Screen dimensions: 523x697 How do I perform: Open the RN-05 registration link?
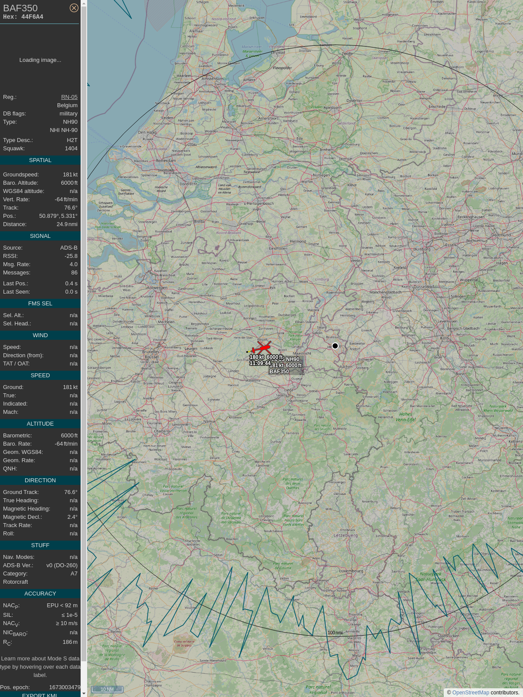pos(69,97)
